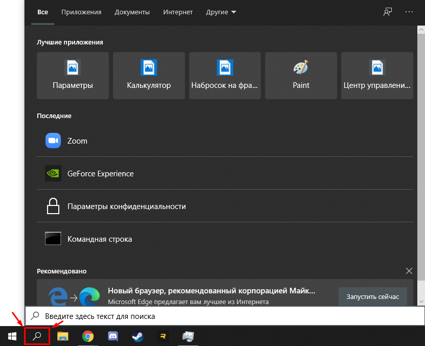Expand the Другие dropdown
This screenshot has width=425, height=346.
(x=221, y=12)
